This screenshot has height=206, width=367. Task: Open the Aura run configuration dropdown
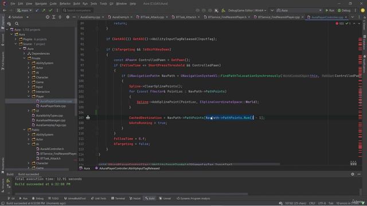(x=299, y=10)
